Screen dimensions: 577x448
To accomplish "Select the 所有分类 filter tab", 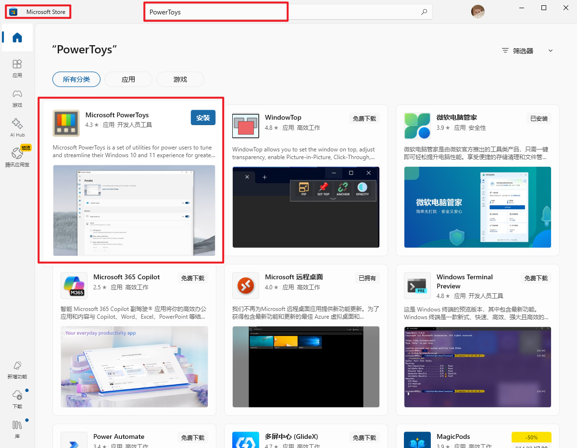I will coord(76,79).
